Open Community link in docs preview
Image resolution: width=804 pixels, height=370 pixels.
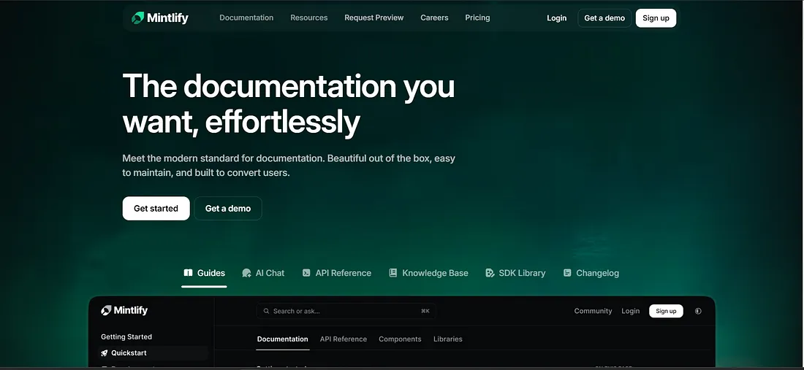tap(593, 311)
